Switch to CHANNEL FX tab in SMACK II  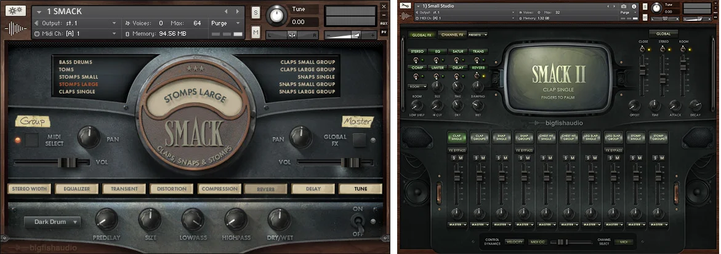(451, 34)
